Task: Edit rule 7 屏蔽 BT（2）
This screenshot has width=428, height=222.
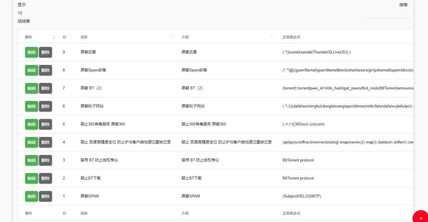Action: pos(32,88)
